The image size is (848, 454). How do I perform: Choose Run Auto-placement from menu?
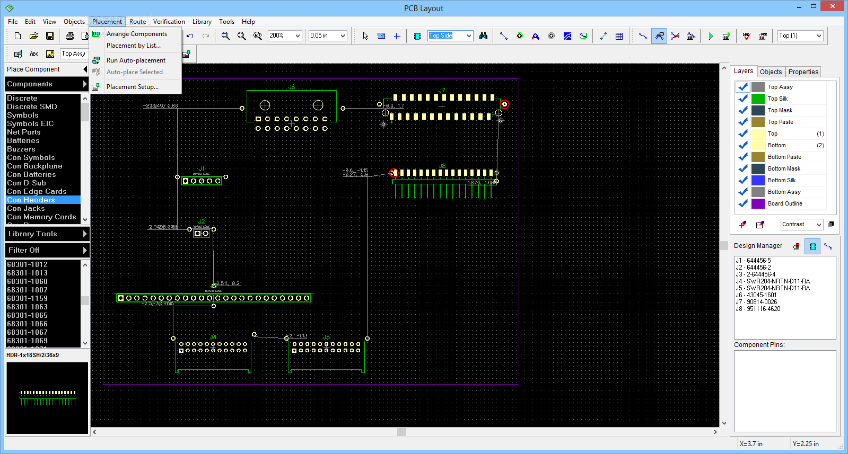(136, 60)
